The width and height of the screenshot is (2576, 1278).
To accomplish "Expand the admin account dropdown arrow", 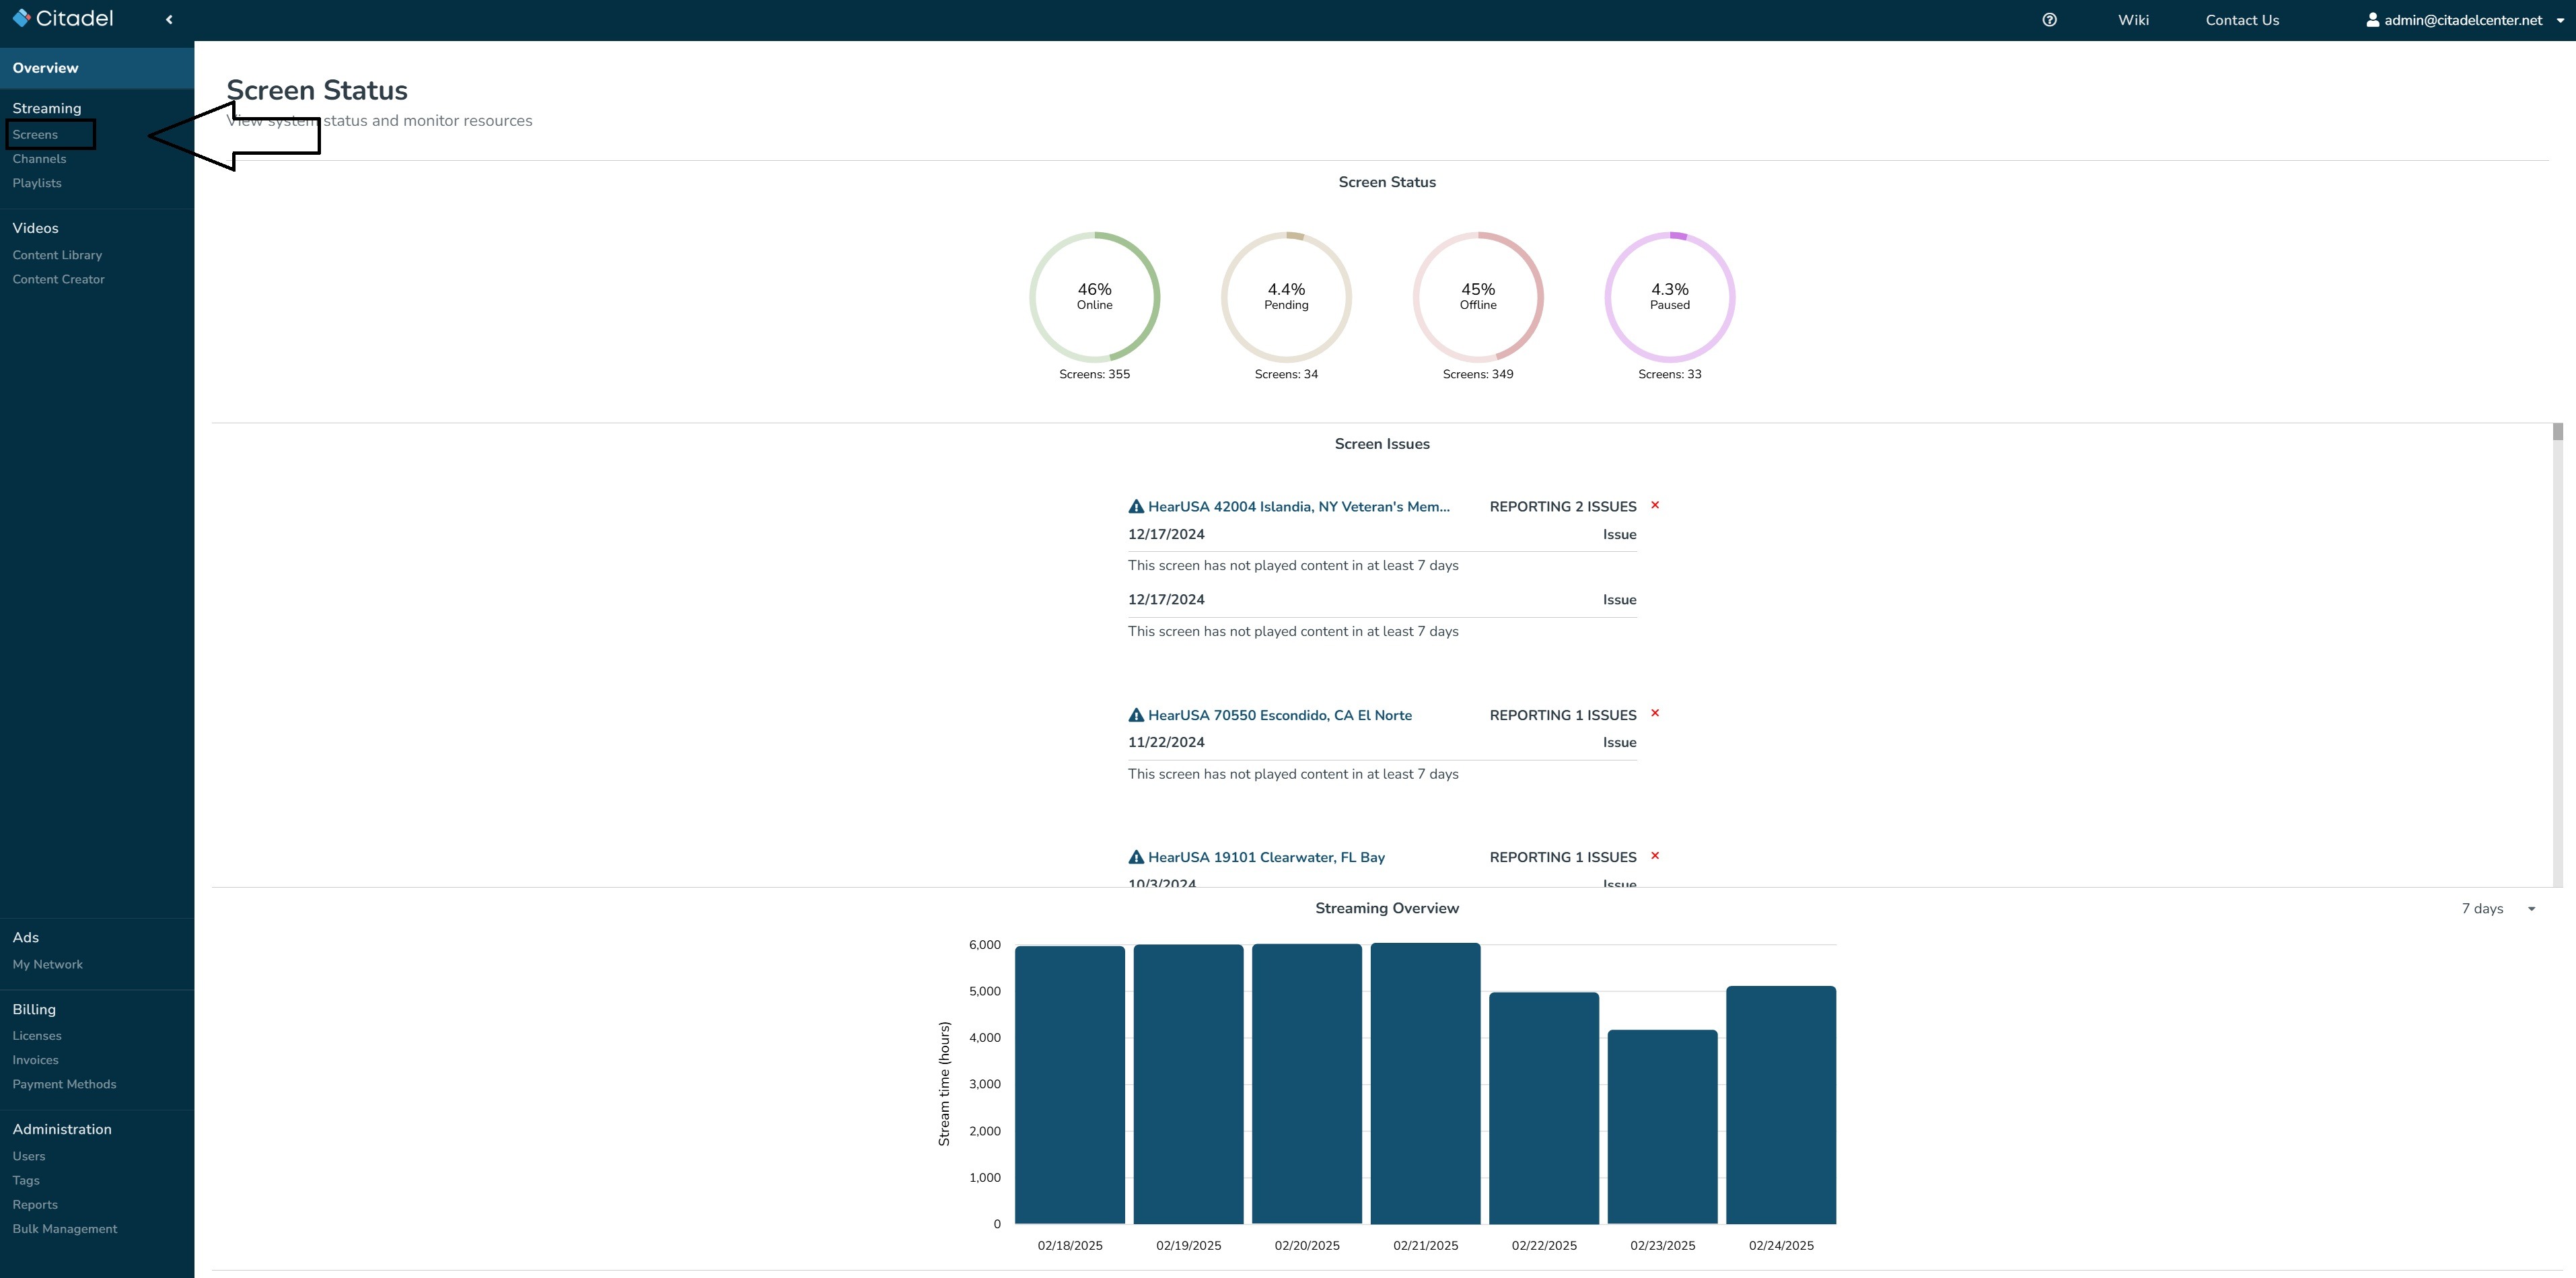I will click(2560, 20).
